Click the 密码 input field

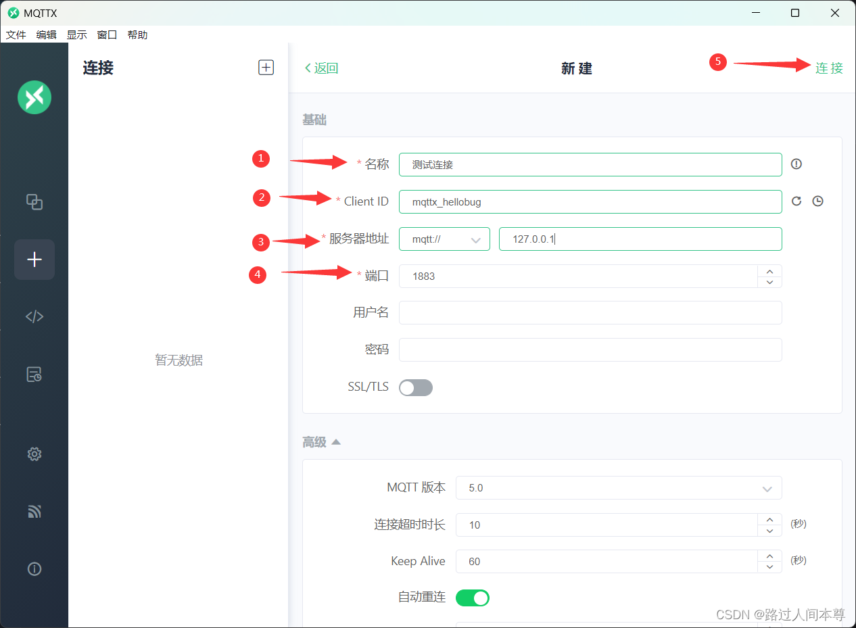(590, 350)
